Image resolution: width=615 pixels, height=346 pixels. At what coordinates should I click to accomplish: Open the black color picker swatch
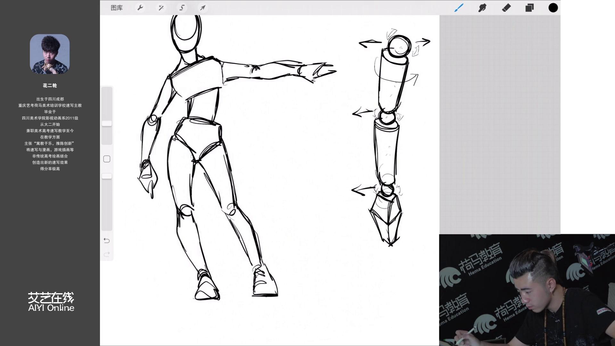coord(553,8)
